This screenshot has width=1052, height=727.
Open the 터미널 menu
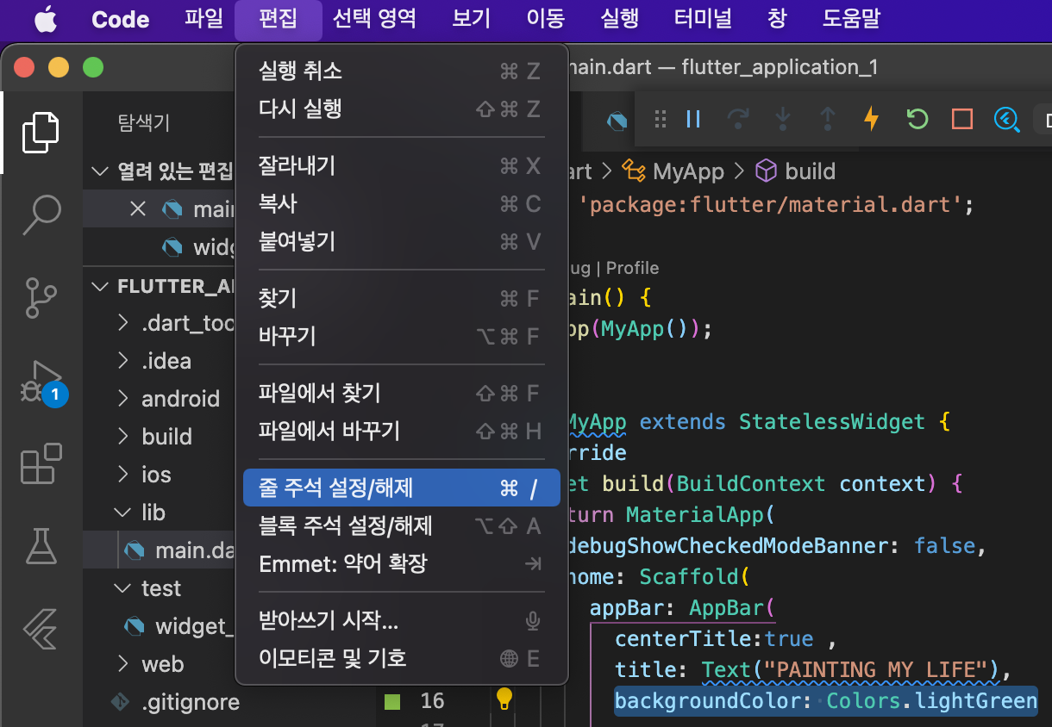[703, 19]
